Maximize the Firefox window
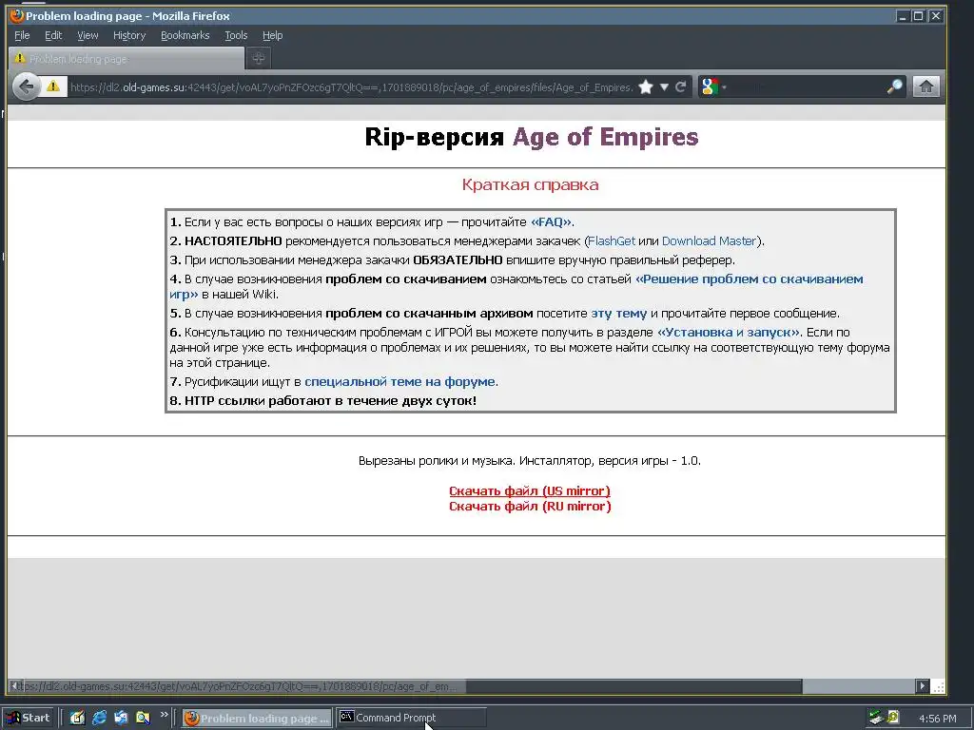Viewport: 974px width, 730px height. pyautogui.click(x=918, y=16)
